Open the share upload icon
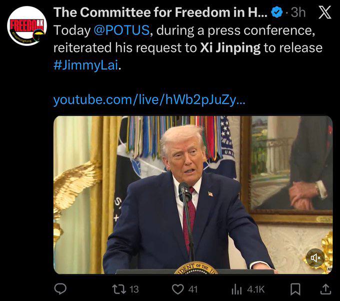 click(x=325, y=290)
